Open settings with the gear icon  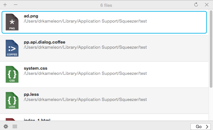6,126
